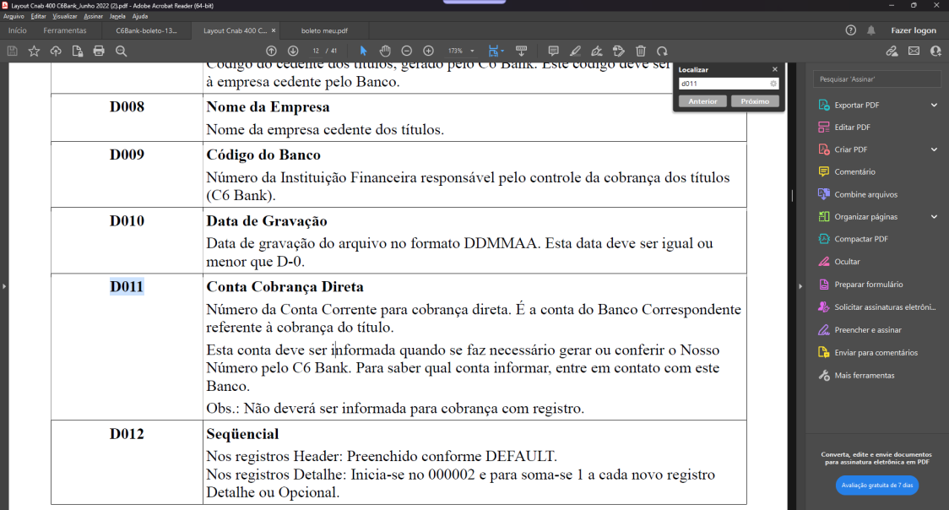
Task: Start Avaliação gratuita de 7 dias
Action: pyautogui.click(x=877, y=486)
